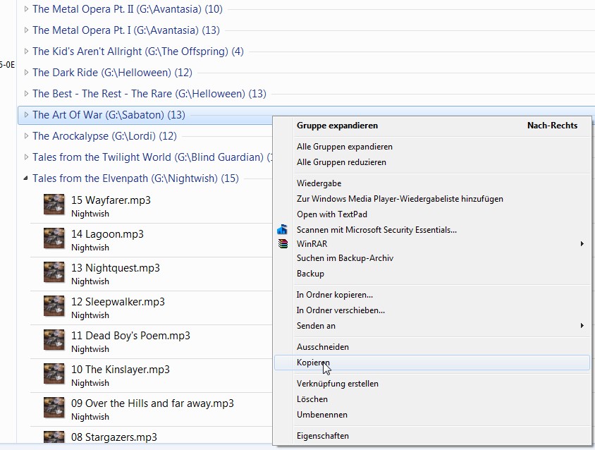The image size is (595, 450).
Task: Expand The Kid's Aren't Allright group
Action: (x=26, y=51)
